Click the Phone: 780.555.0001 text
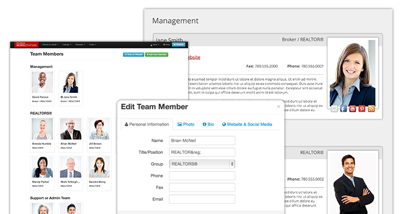 coord(305,66)
